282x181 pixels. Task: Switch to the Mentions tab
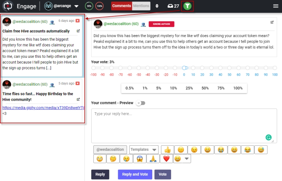pos(141,6)
